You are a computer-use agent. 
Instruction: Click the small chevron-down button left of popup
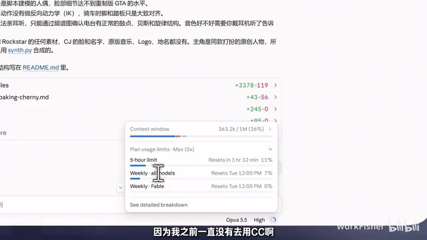tap(120, 187)
